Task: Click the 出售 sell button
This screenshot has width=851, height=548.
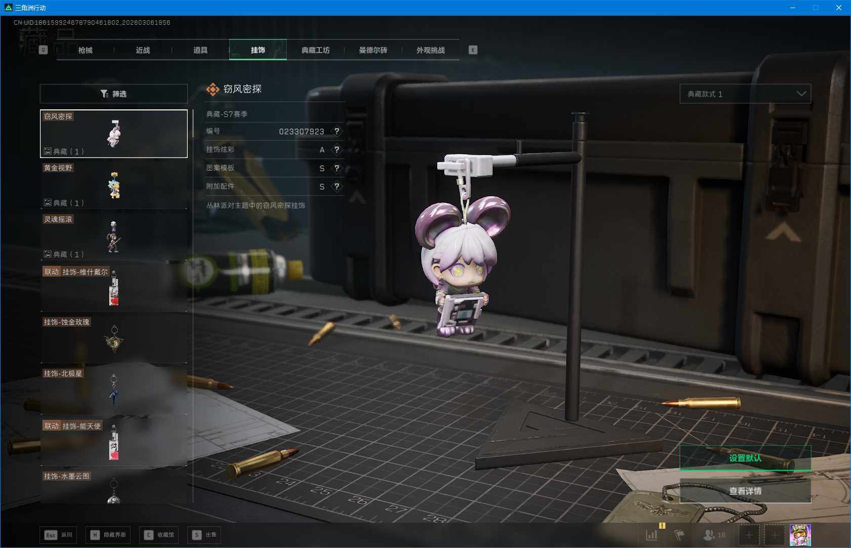Action: tap(204, 535)
